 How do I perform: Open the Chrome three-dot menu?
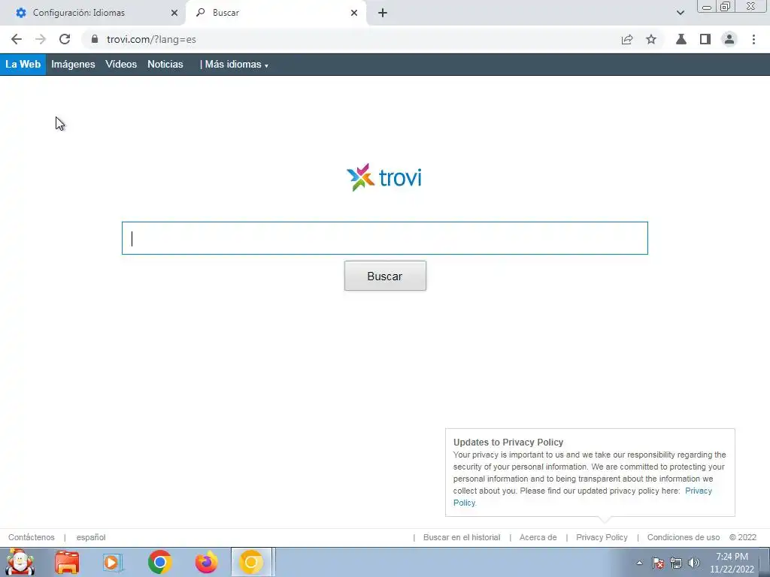[753, 39]
